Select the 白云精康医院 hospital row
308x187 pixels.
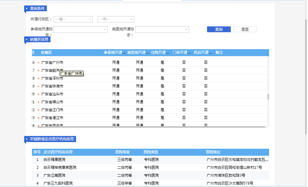point(54,159)
